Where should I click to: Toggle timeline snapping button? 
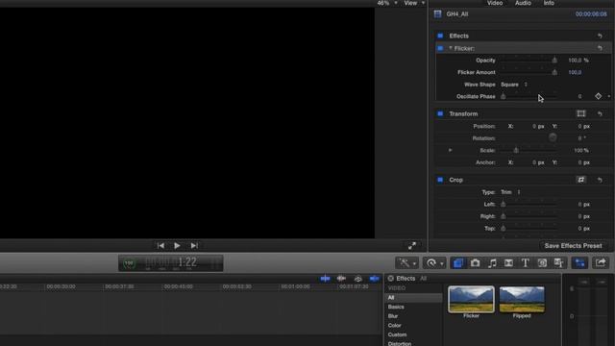(x=374, y=279)
